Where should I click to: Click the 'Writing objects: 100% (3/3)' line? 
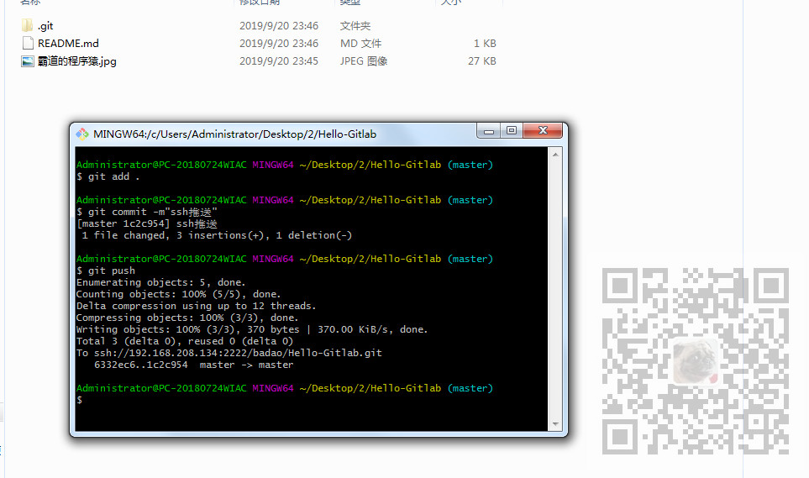pyautogui.click(x=252, y=329)
